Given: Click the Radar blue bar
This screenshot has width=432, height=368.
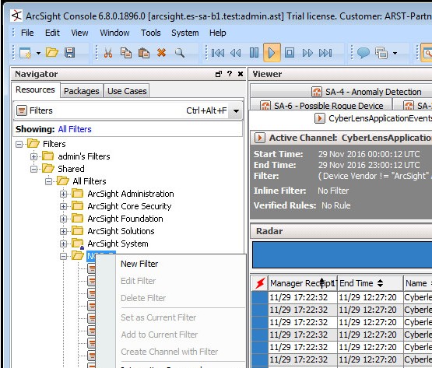Looking at the screenshot, I should pyautogui.click(x=342, y=254).
